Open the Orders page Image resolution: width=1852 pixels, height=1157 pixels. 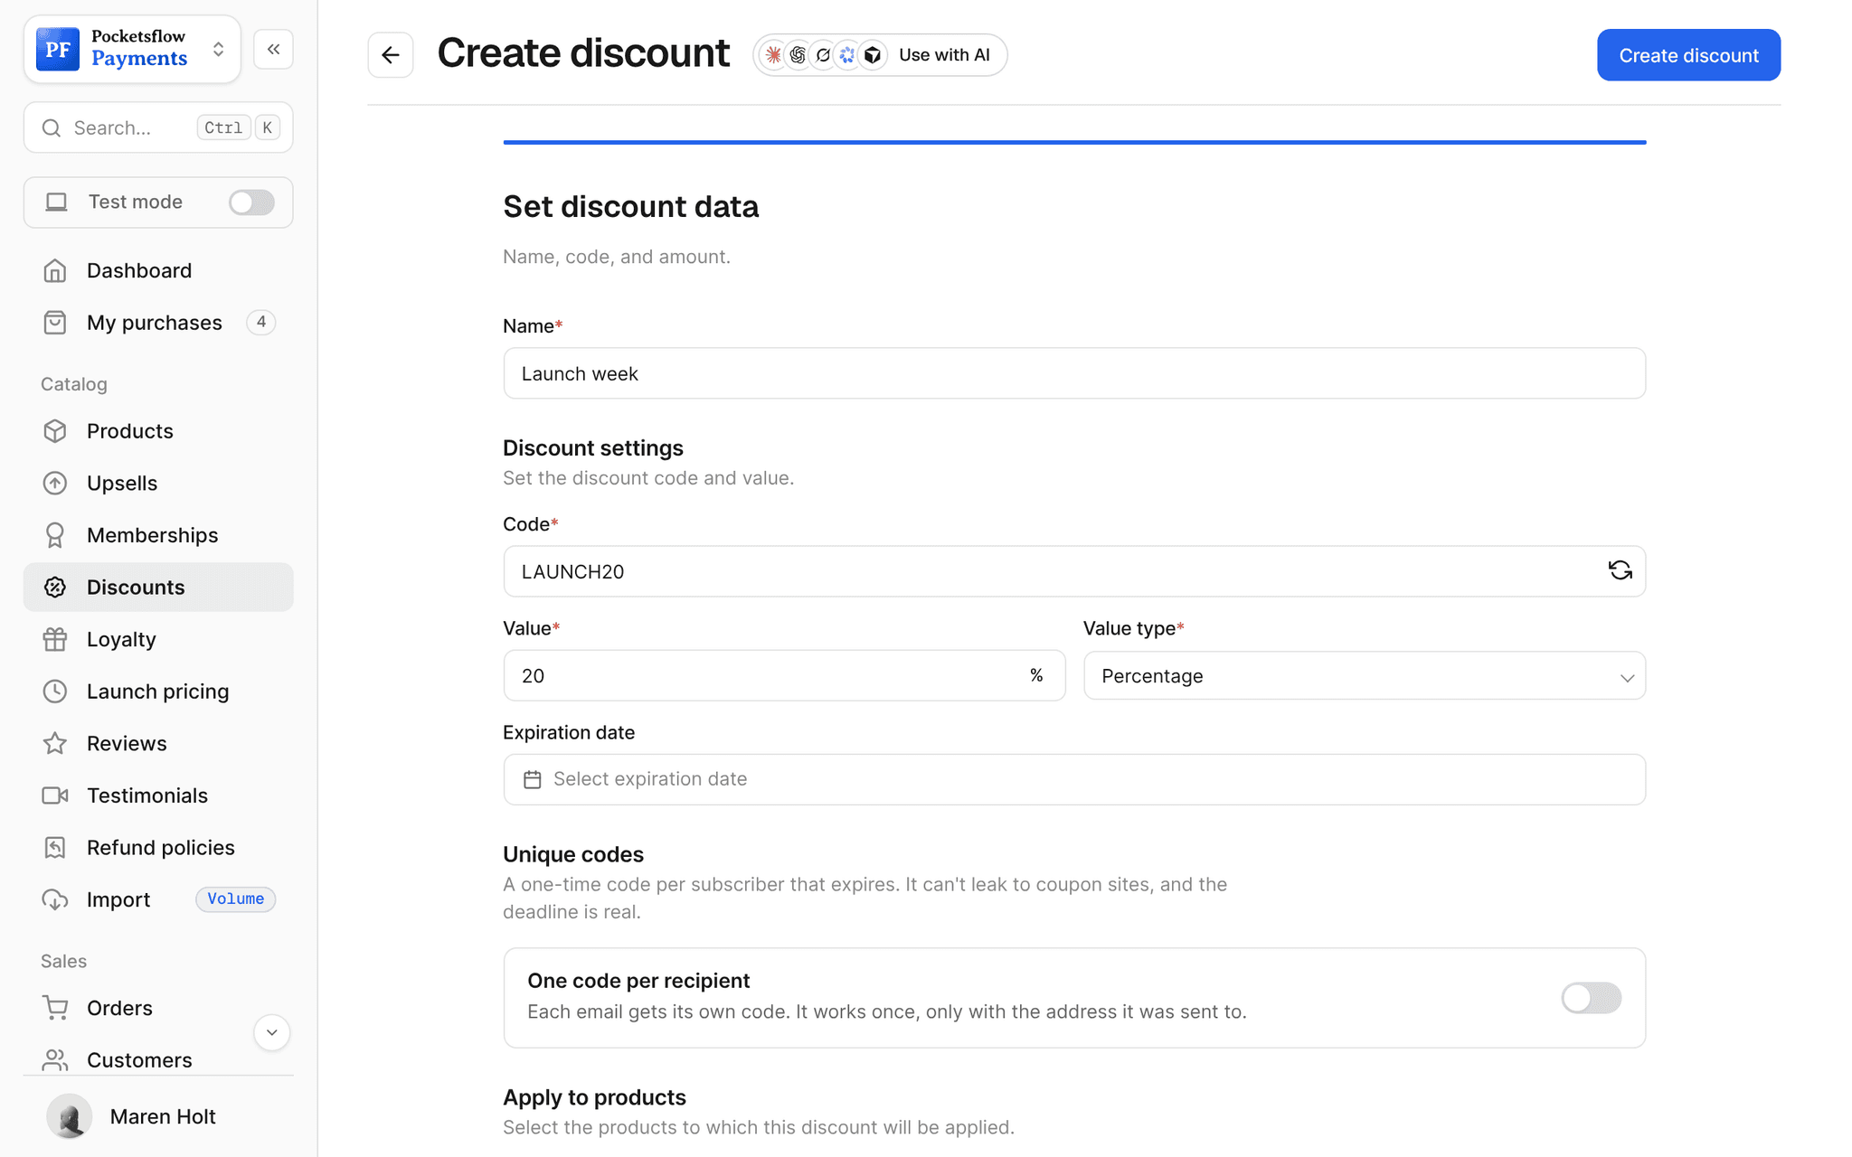[158, 1008]
